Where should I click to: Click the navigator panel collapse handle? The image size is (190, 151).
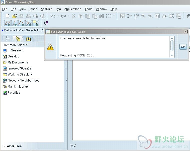click(x=66, y=80)
